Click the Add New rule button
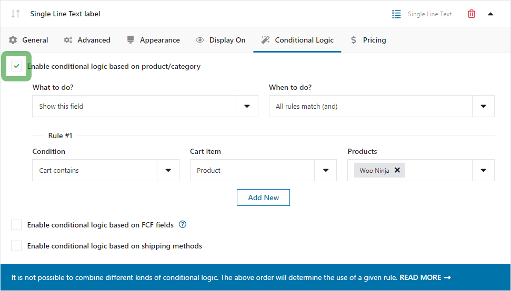This screenshot has height=291, width=511. tap(263, 198)
